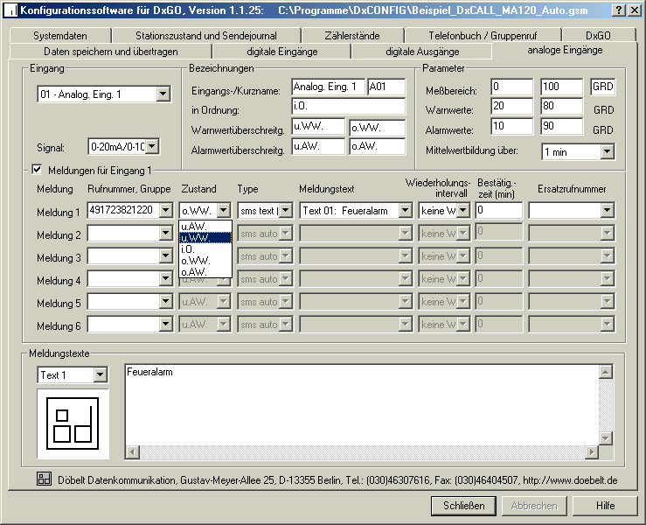Click the title bar help question mark
Image resolution: width=646 pixels, height=525 pixels.
tap(619, 9)
